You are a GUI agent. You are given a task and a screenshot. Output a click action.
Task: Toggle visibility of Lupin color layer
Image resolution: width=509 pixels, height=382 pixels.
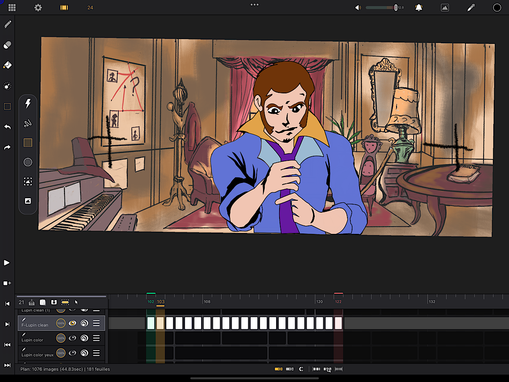coord(73,338)
